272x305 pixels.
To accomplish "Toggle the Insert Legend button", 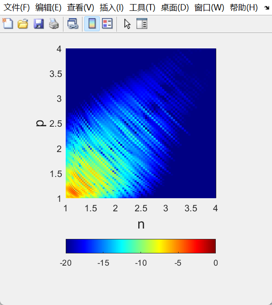I will click(107, 24).
